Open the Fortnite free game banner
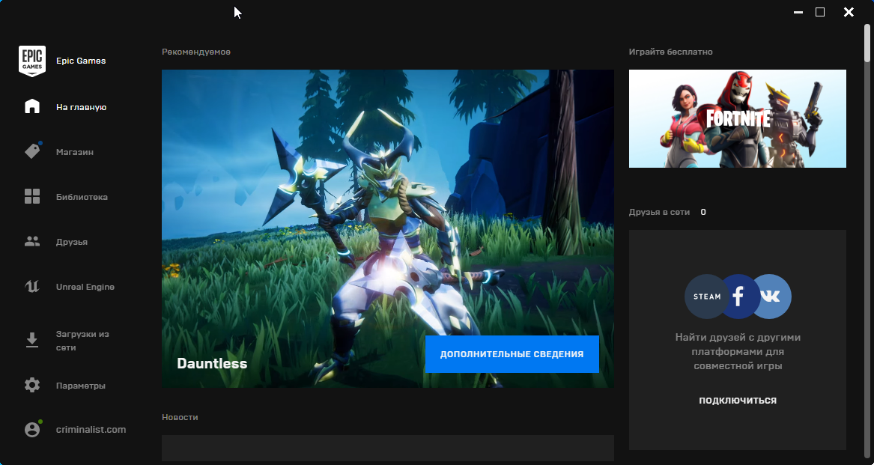Image resolution: width=874 pixels, height=465 pixels. 738,119
